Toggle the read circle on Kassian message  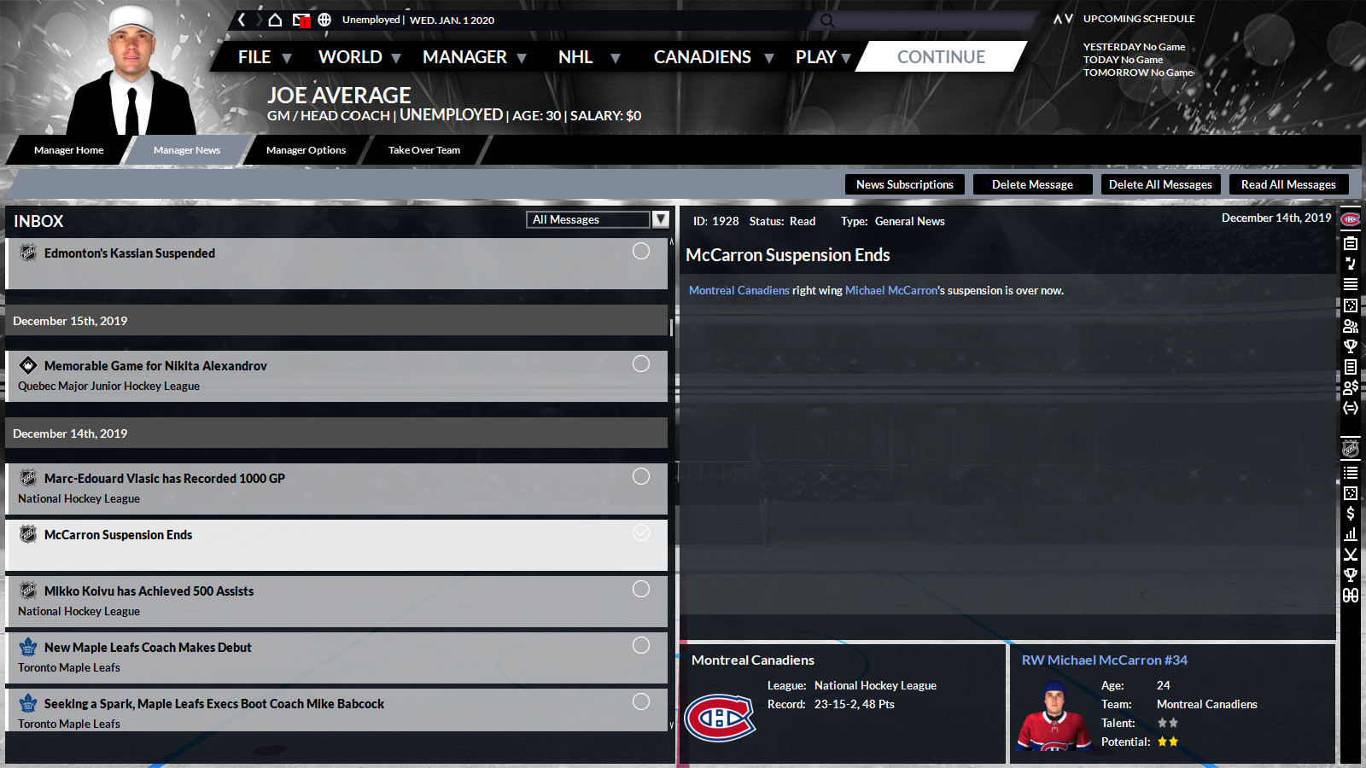pyautogui.click(x=641, y=251)
